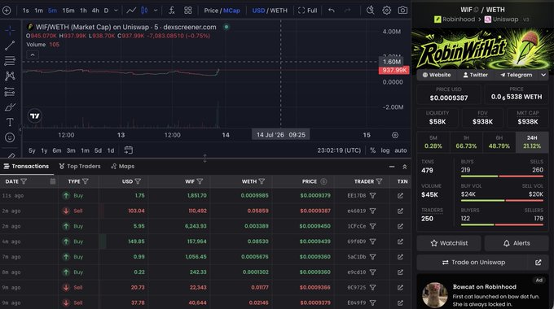Add token to Watchlist
554x309 pixels.
pyautogui.click(x=449, y=243)
